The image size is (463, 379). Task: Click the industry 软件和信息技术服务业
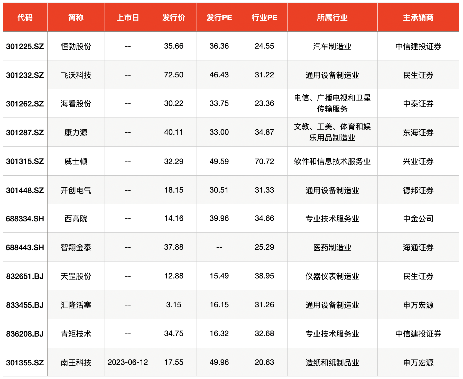332,161
